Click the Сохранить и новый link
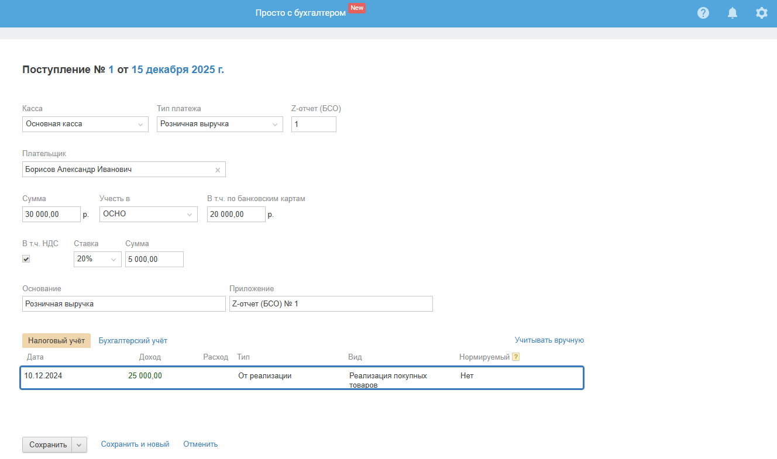777x459 pixels. pyautogui.click(x=135, y=444)
